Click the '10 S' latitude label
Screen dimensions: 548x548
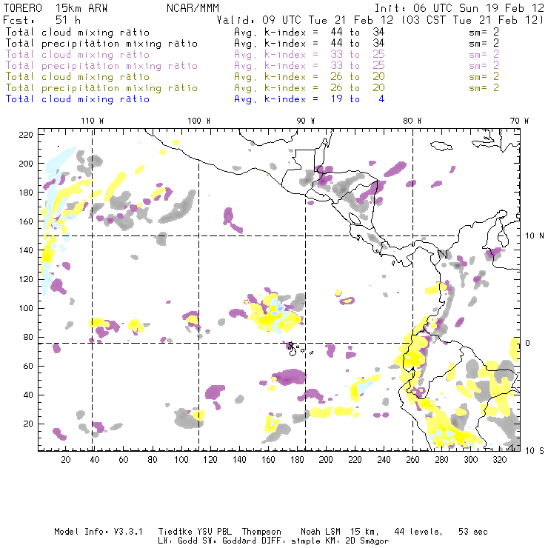[x=535, y=451]
